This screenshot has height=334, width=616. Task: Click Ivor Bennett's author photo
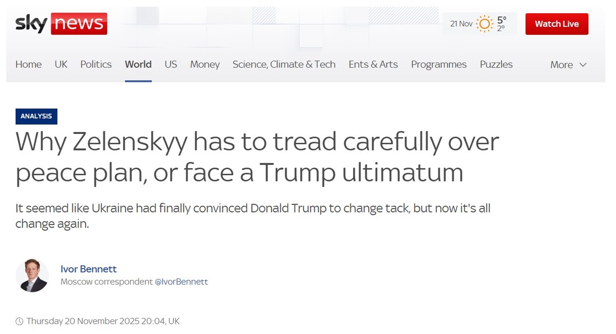32,275
